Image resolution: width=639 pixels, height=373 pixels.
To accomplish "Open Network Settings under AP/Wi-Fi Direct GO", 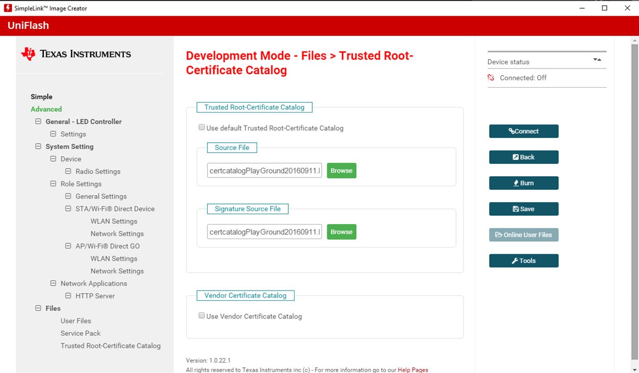I will pos(117,271).
